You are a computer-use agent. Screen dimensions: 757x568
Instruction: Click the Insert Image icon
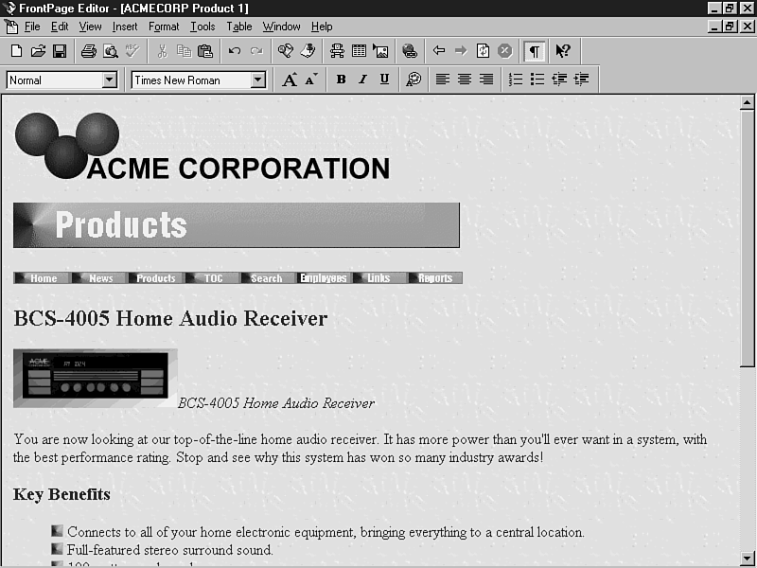[380, 51]
